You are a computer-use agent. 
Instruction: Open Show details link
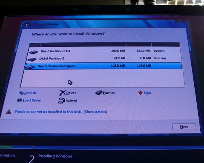(95, 112)
